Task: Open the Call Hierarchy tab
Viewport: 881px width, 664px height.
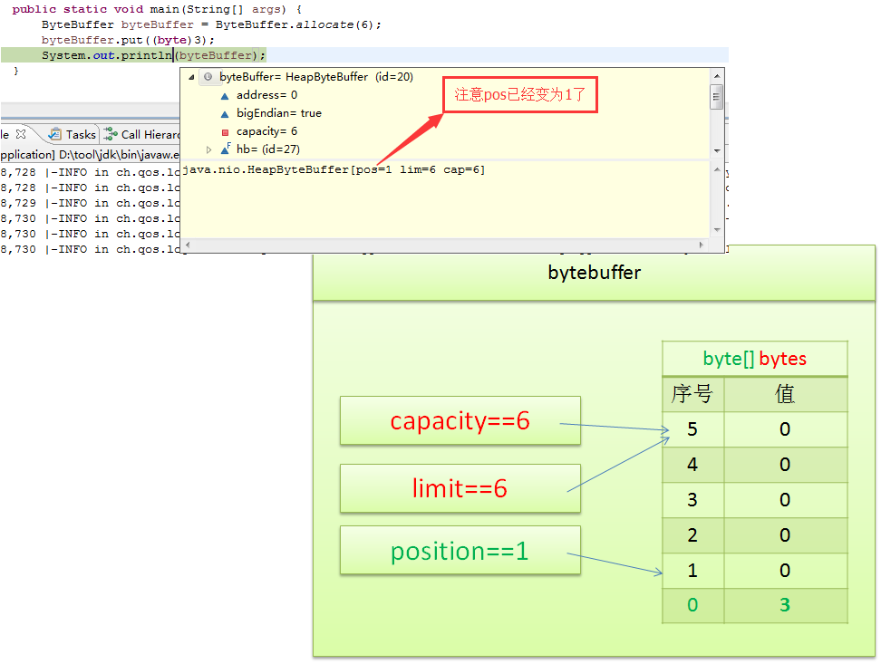Action: [150, 134]
